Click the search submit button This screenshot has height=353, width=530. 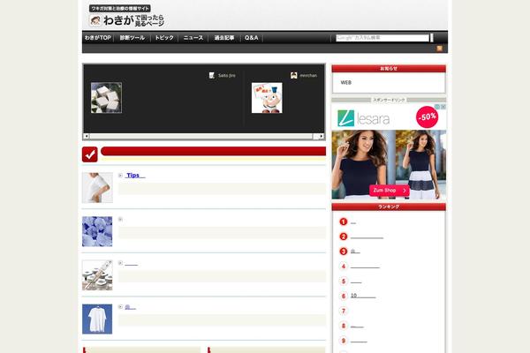coord(432,38)
